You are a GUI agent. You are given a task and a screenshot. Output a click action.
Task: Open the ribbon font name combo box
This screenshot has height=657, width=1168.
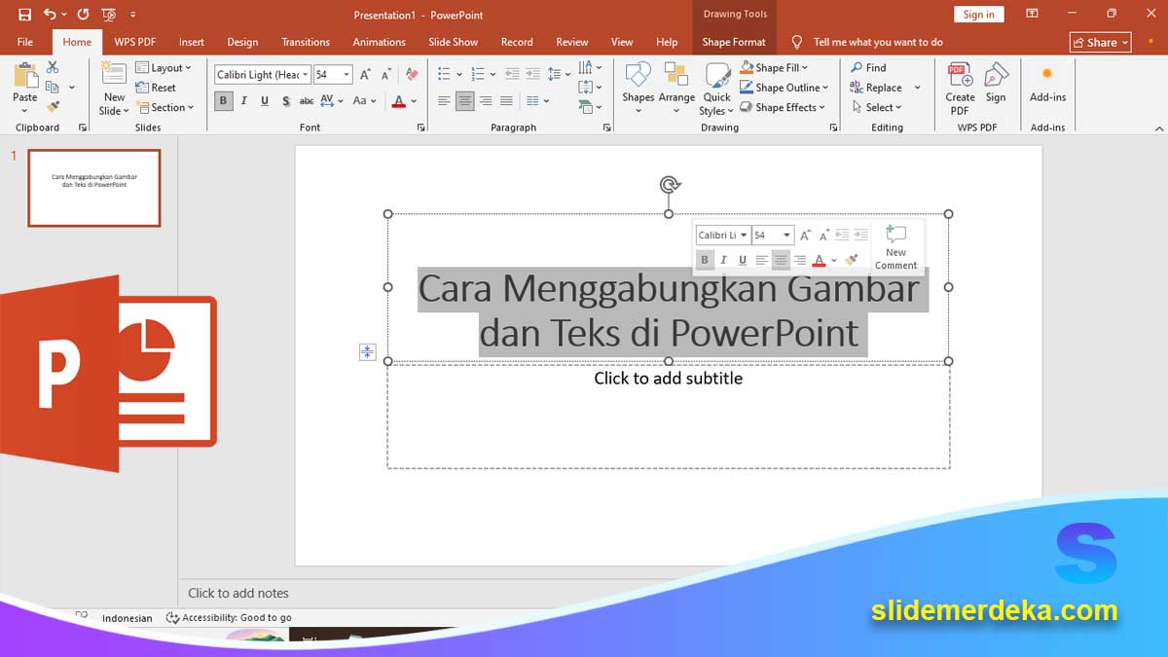263,74
